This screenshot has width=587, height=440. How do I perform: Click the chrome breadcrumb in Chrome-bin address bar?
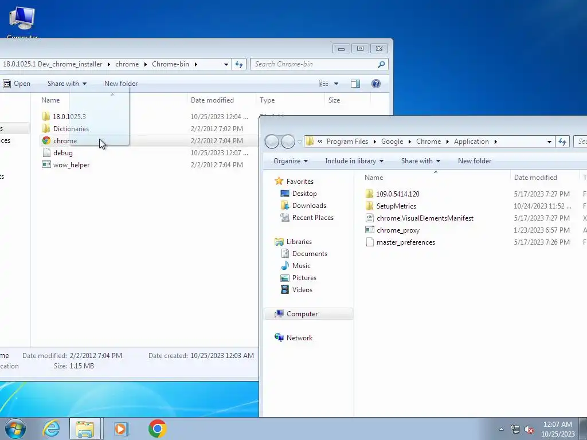(x=127, y=64)
